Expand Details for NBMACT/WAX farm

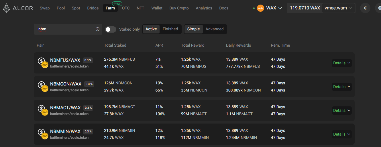(x=342, y=110)
